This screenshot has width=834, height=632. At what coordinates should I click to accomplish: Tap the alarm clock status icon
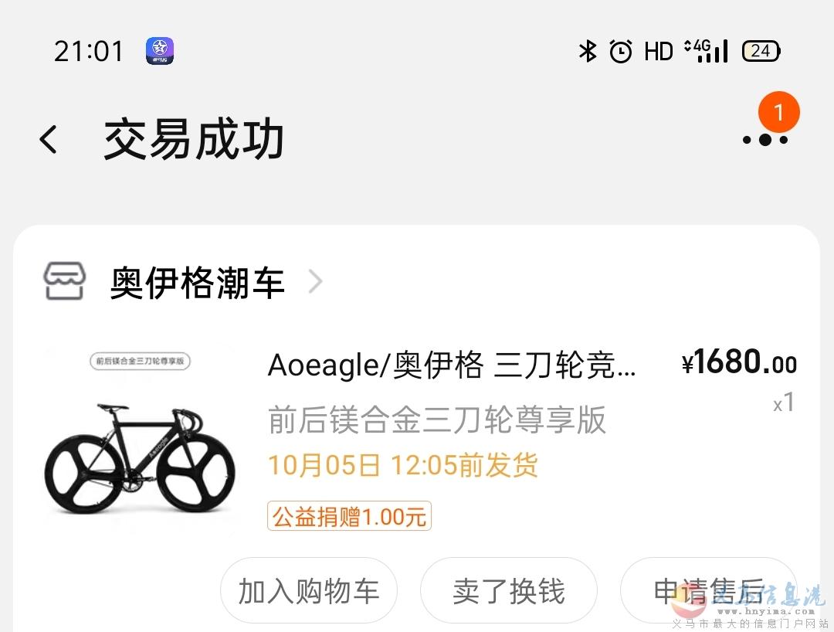621,52
